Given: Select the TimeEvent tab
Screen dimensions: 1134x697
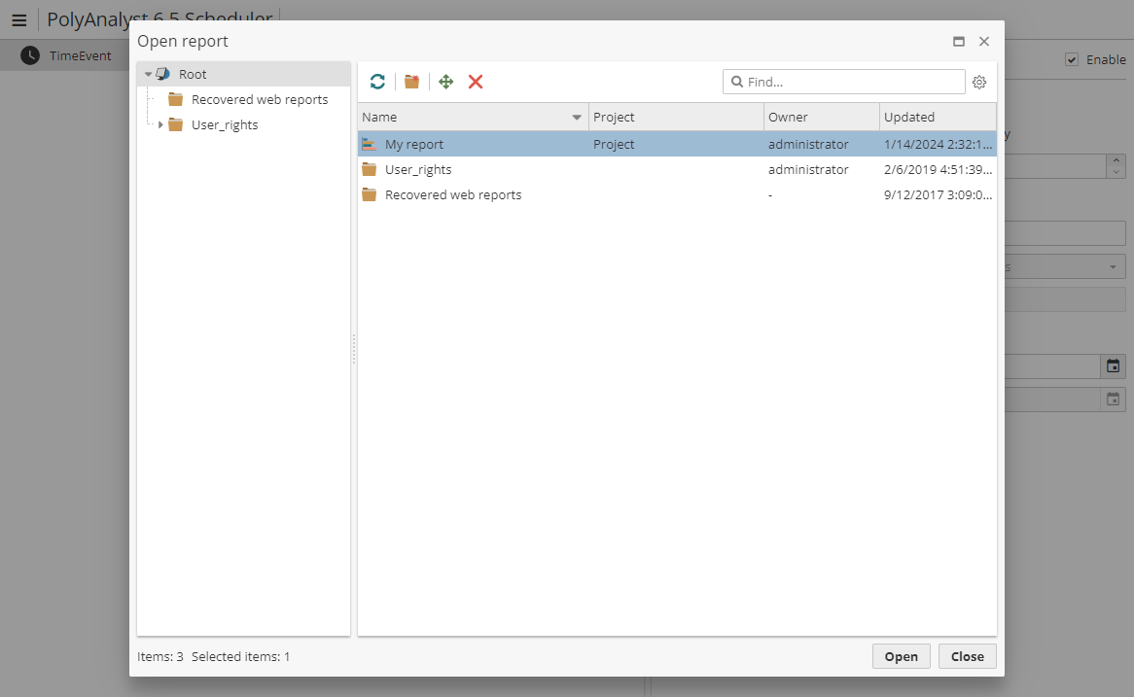Looking at the screenshot, I should 66,55.
